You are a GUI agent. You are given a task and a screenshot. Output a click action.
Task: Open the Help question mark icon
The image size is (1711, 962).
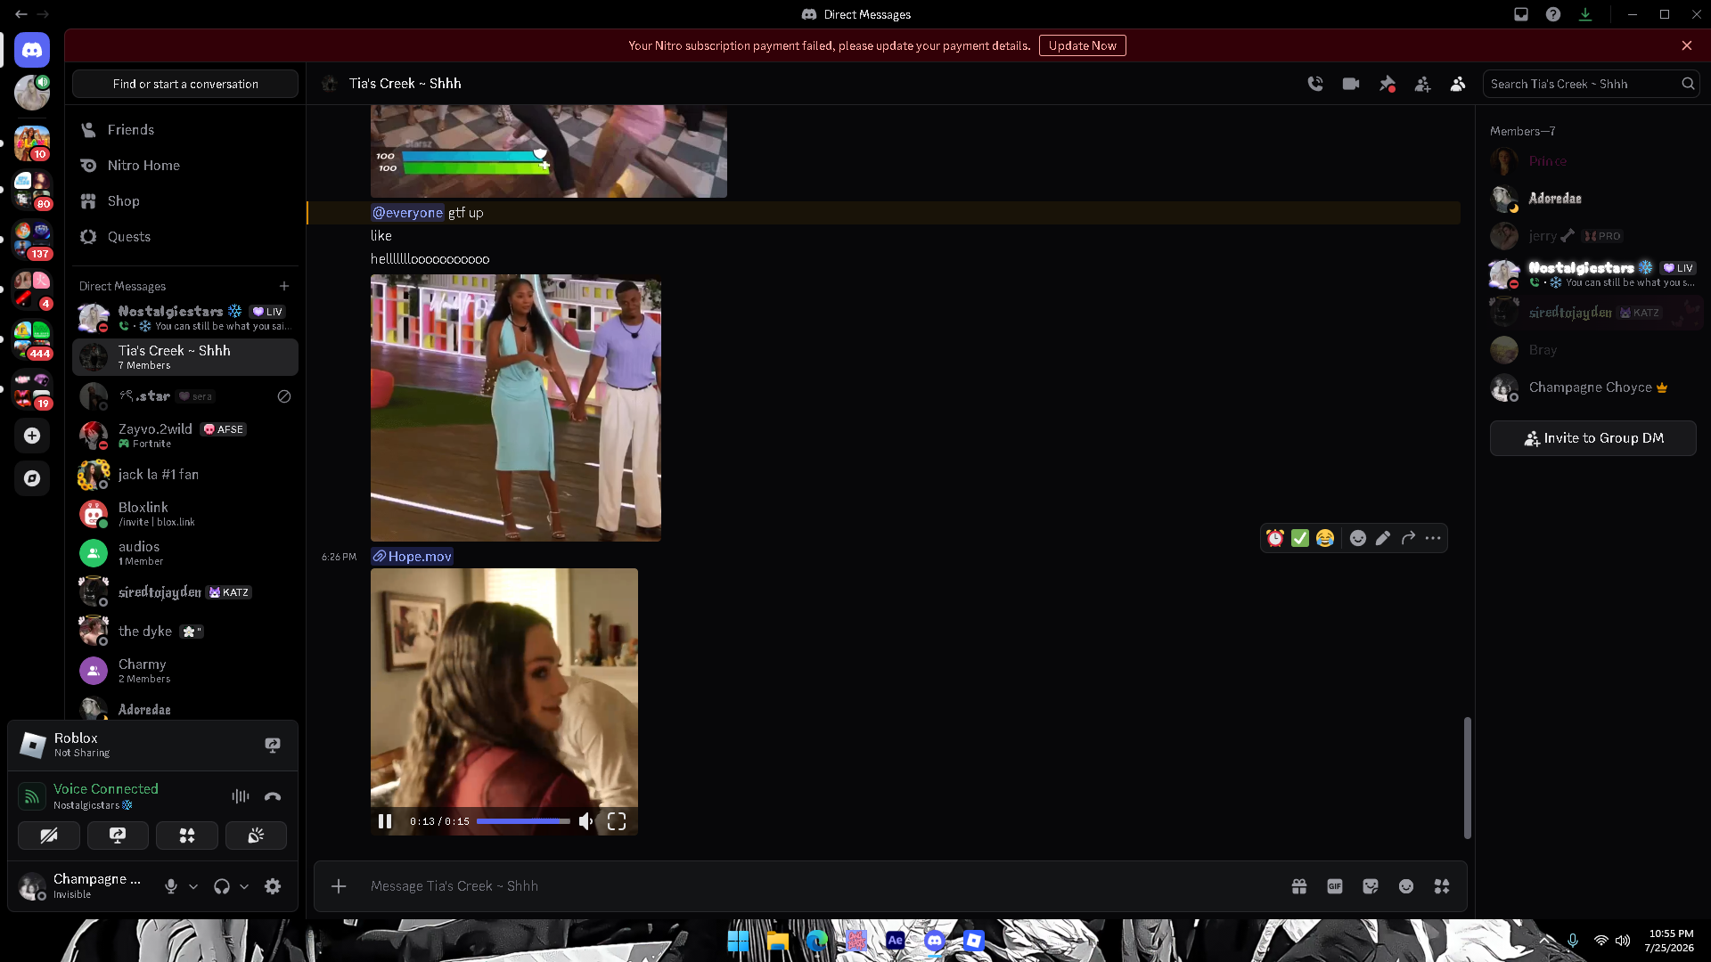pos(1553,14)
